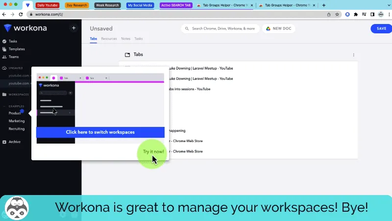
Task: Bookmark this page with the star icon
Action: tap(337, 15)
